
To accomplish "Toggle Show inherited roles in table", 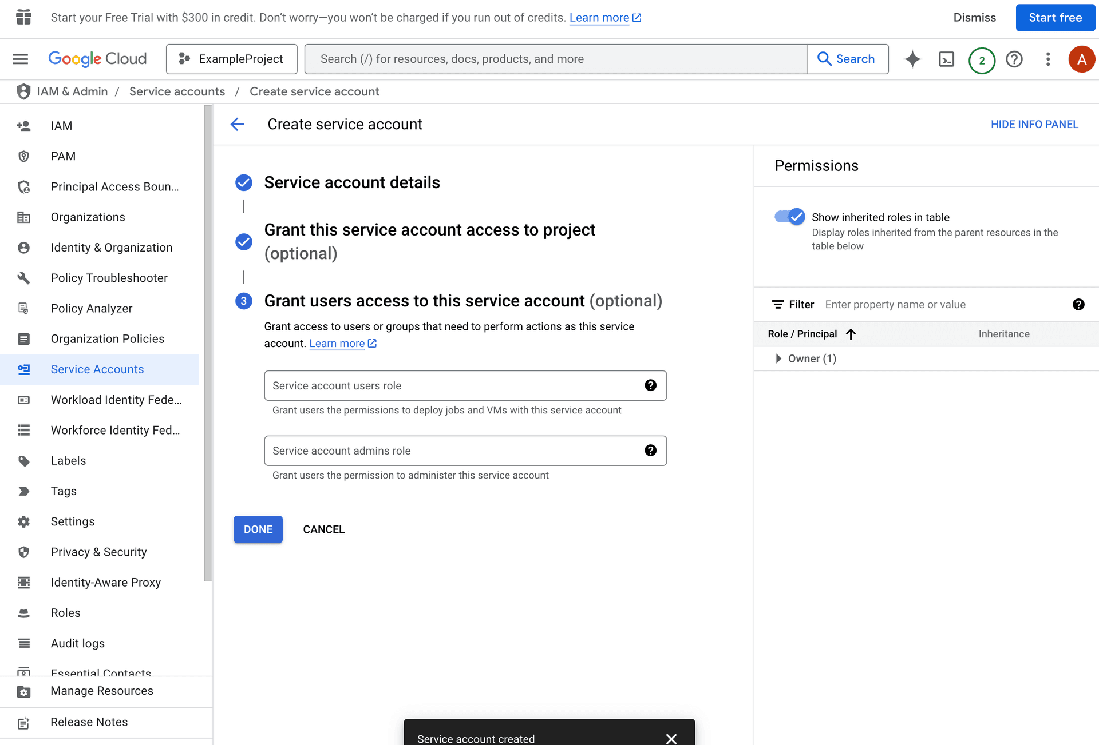I will coord(790,217).
